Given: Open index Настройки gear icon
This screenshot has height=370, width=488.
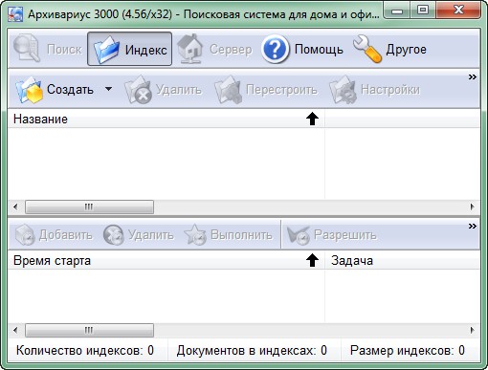Looking at the screenshot, I should point(344,90).
